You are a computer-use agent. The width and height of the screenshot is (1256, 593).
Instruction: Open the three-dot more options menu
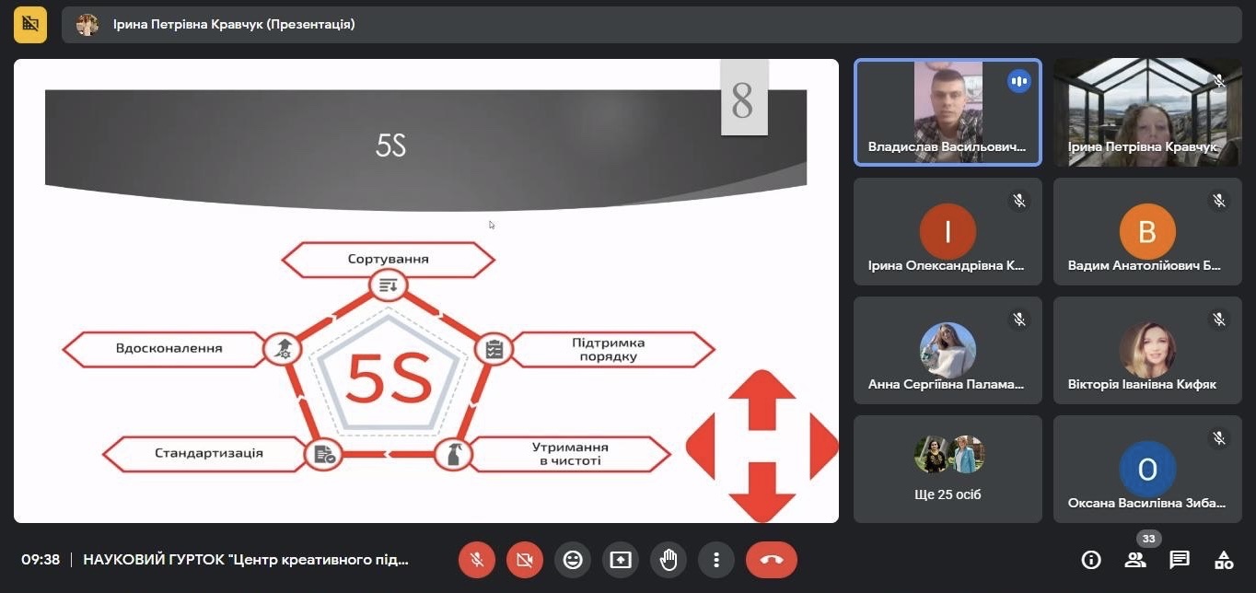pos(715,559)
